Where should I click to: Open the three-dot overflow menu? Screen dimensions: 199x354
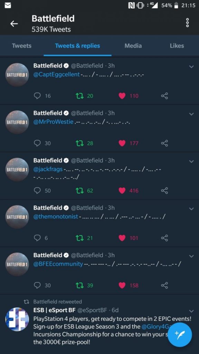point(187,23)
